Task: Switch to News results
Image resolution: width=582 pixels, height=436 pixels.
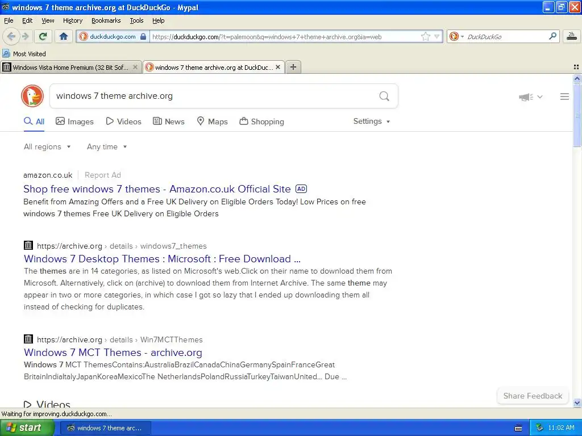Action: coord(168,121)
